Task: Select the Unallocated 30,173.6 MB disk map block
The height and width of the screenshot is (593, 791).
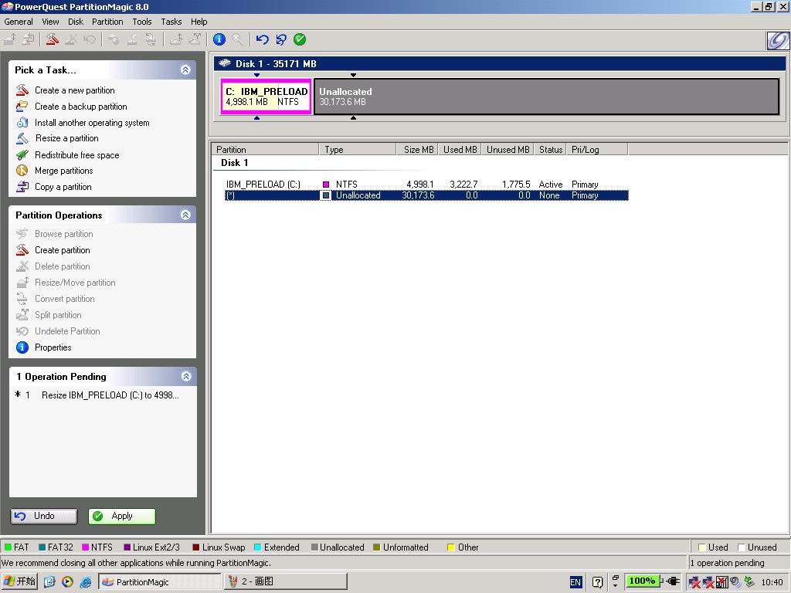Action: [x=546, y=97]
